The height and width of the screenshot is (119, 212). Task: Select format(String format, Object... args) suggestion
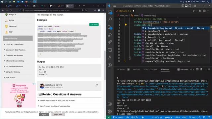coord(175,28)
